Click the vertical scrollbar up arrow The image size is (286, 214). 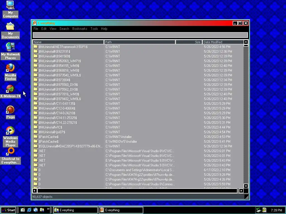246,42
